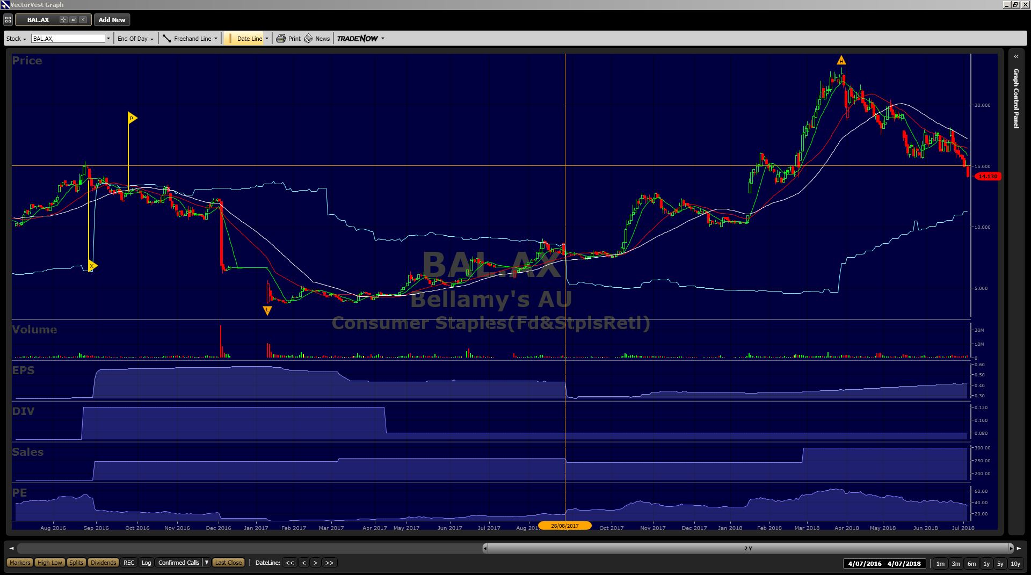1031x575 pixels.
Task: Click the timeline scroll left arrow
Action: pos(12,548)
